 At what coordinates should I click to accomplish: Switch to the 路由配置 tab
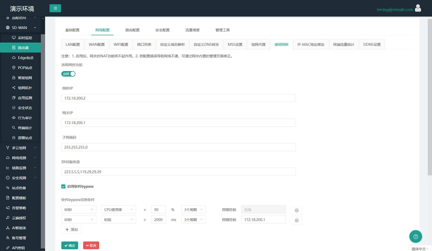click(132, 30)
